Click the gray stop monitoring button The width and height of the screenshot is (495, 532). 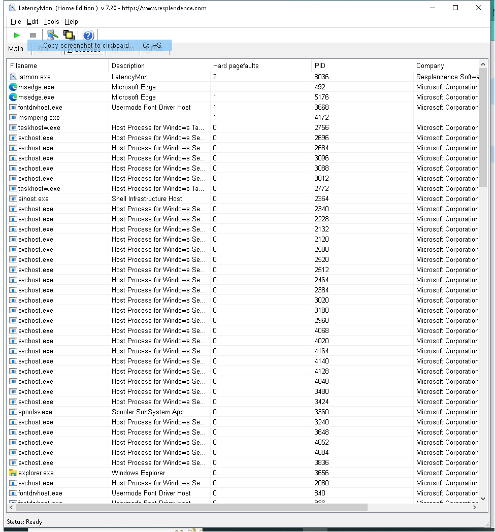pyautogui.click(x=33, y=35)
